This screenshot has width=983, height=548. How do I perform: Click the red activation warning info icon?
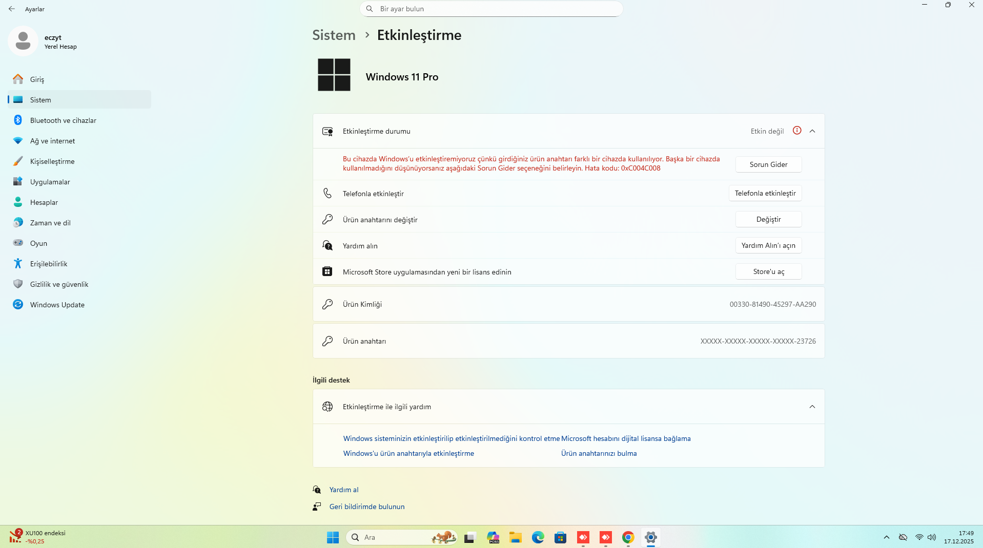click(797, 131)
